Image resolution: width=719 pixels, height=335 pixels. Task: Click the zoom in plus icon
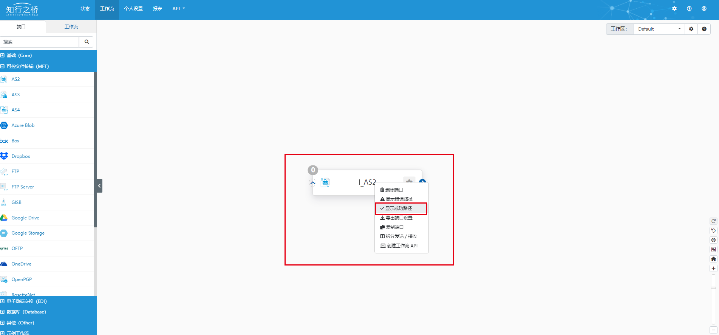click(713, 269)
